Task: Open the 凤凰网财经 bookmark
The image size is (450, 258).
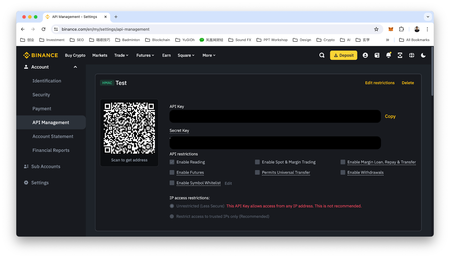Action: [x=211, y=40]
